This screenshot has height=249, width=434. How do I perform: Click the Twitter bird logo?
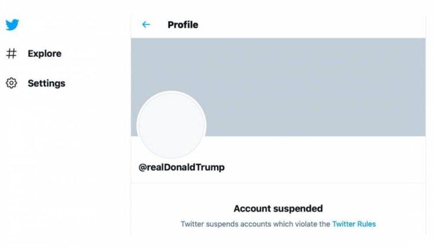12,24
